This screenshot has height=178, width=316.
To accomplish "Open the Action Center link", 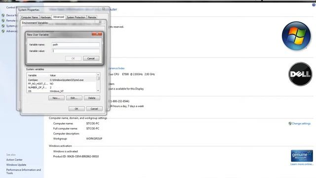I will 14,160.
